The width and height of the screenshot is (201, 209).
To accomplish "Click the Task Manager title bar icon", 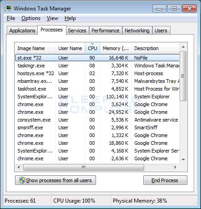I will [x=8, y=8].
